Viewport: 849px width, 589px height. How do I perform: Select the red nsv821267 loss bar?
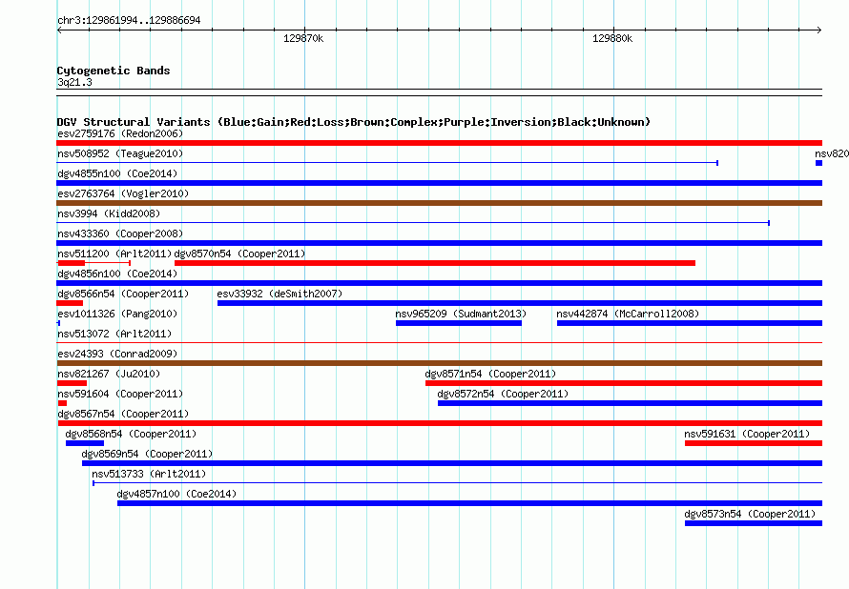[72, 383]
